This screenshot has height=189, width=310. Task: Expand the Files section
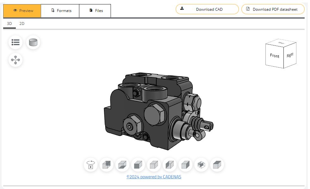pos(95,10)
